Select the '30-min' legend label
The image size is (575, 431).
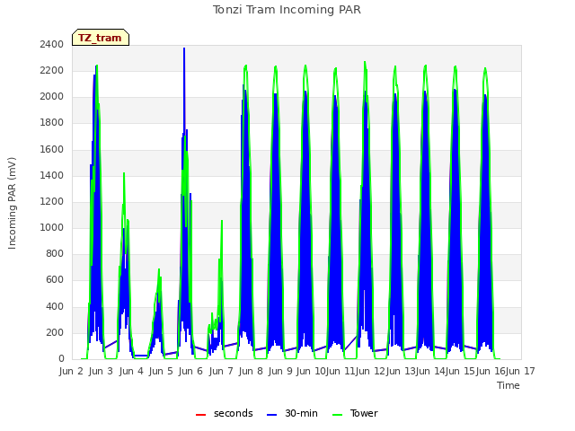pos(301,413)
